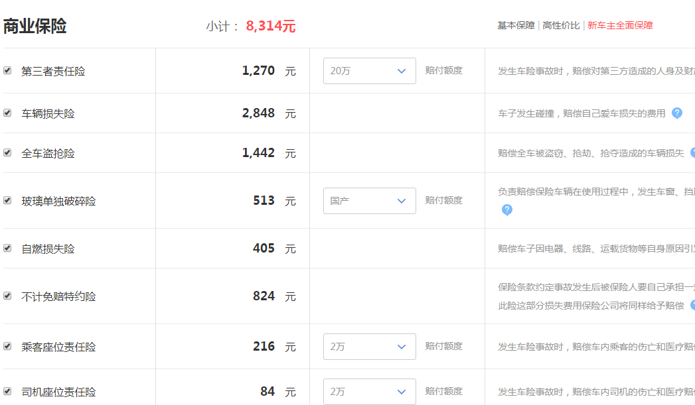Click 玻璃单独破碎险 label
This screenshot has height=405, width=695.
click(58, 202)
